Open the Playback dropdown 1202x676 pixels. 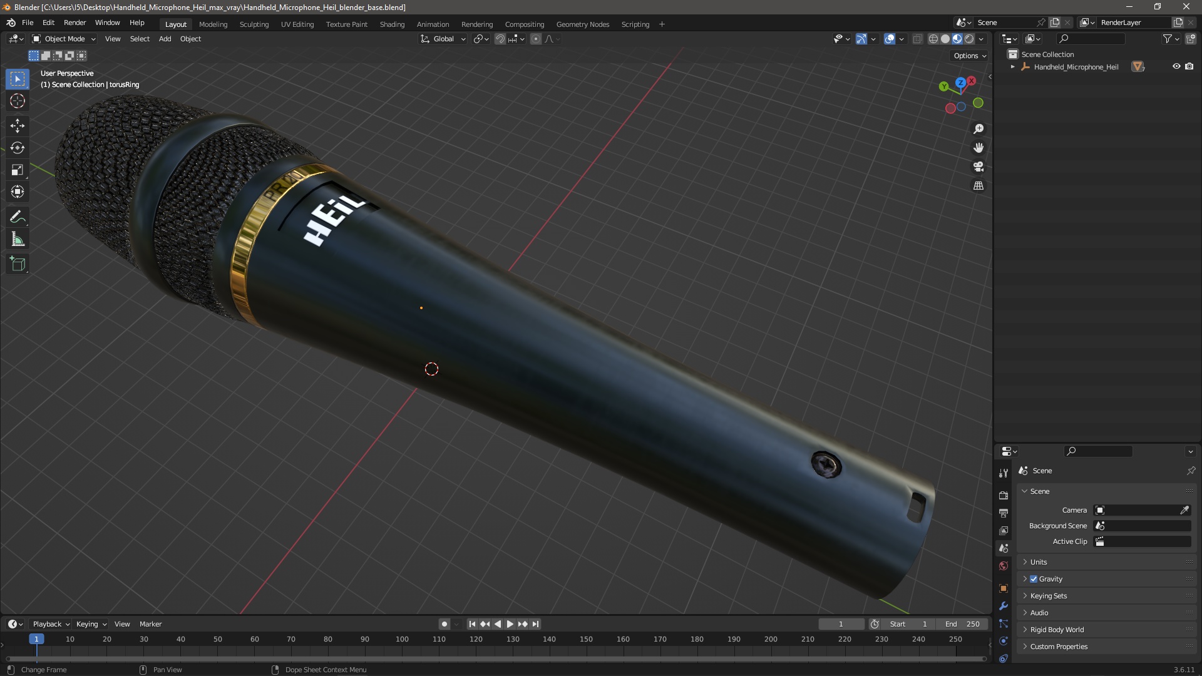coord(51,624)
